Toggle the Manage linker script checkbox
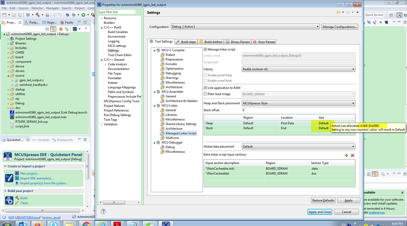407x226 pixels. 205,49
